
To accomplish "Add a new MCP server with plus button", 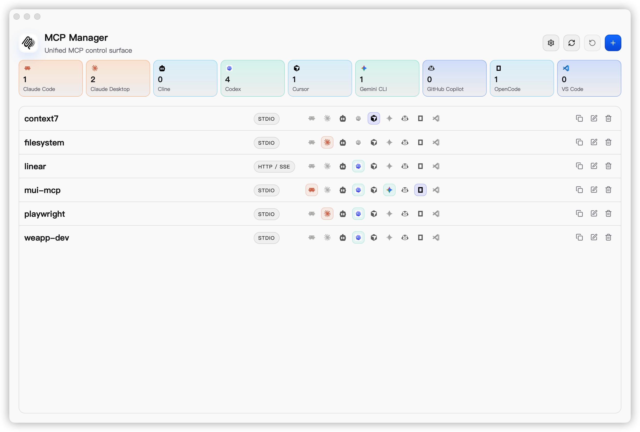I will (613, 43).
